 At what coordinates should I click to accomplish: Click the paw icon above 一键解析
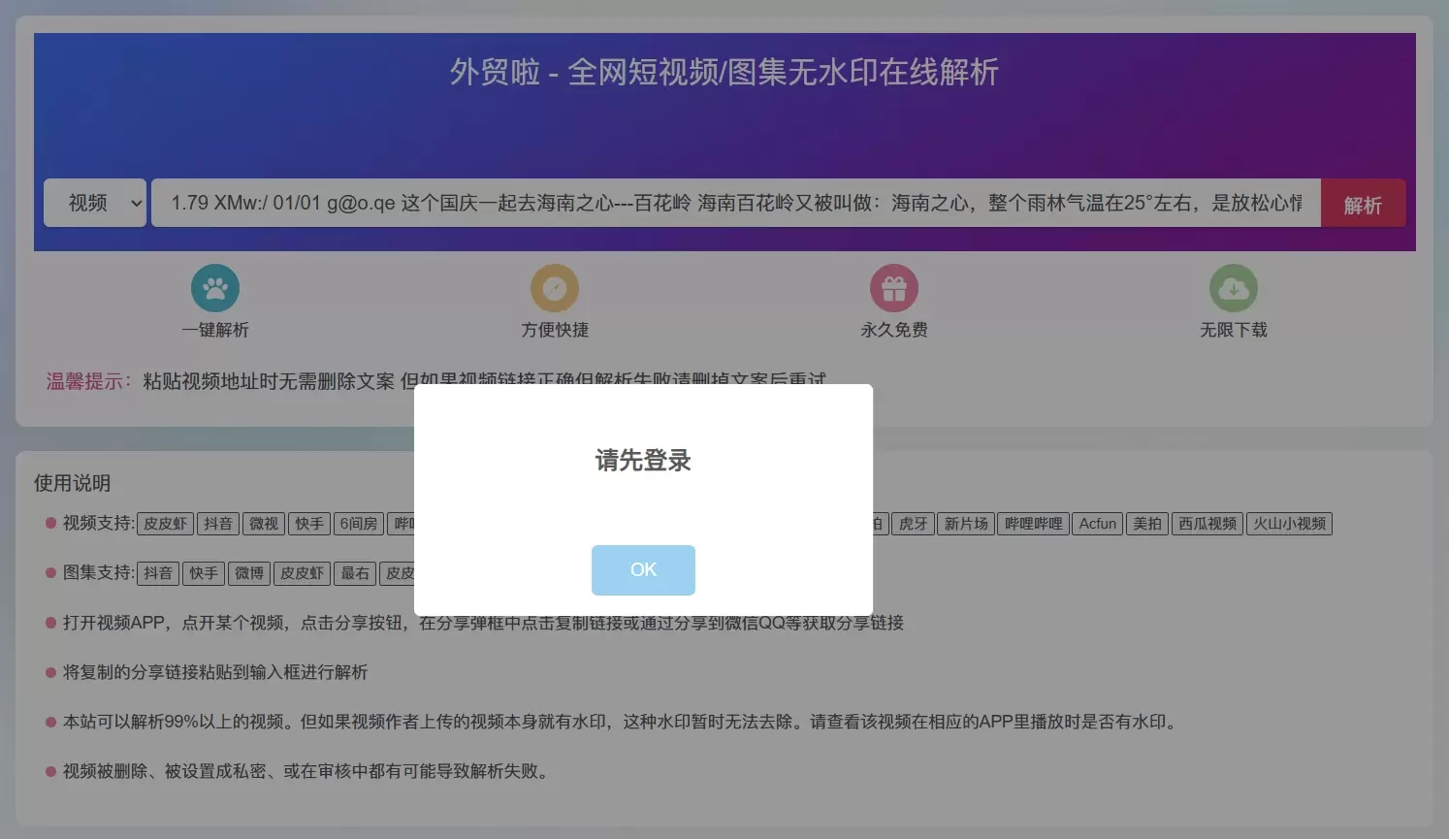coord(215,288)
